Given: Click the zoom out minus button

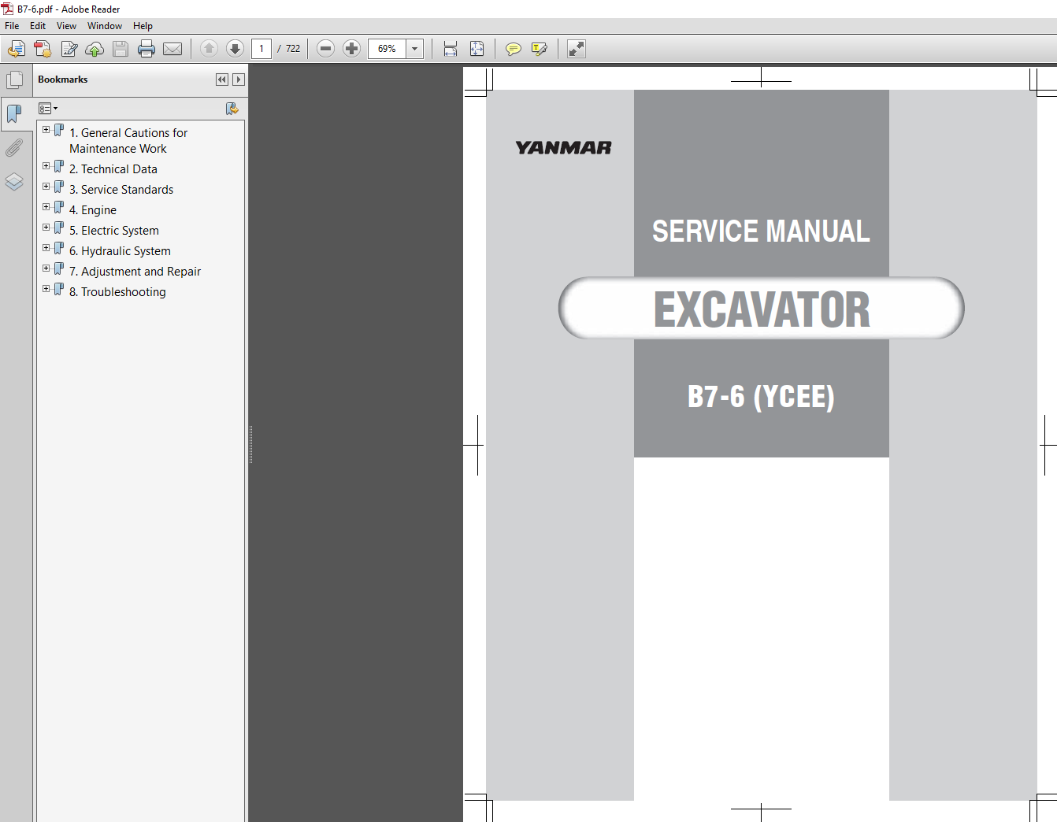Looking at the screenshot, I should coord(325,49).
